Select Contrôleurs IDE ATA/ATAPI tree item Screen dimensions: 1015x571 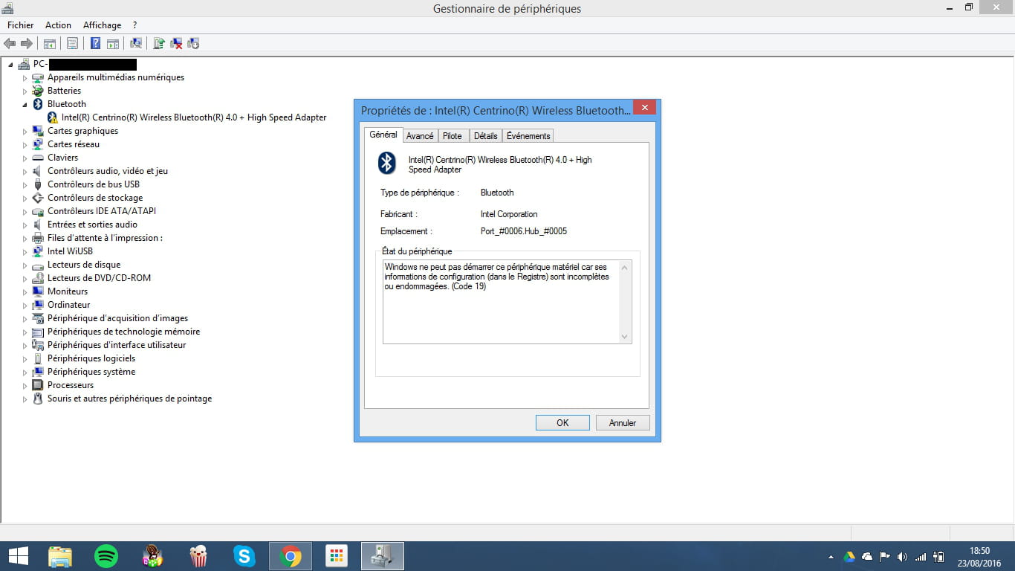tap(102, 211)
